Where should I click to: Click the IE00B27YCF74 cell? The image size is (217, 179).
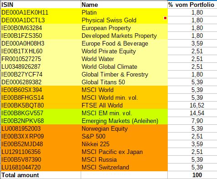41,74
